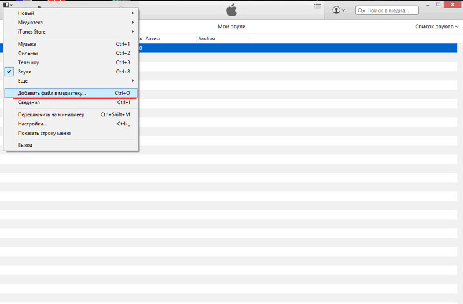Screen dimensions: 463x304
Task: Open Настройки from the menu
Action: (x=32, y=124)
